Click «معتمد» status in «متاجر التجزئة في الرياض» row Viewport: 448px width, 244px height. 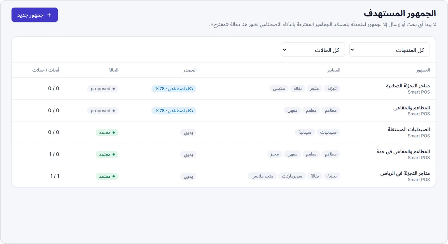[107, 176]
